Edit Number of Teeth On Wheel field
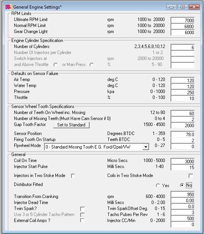This screenshot has width=204, height=234. point(183,113)
